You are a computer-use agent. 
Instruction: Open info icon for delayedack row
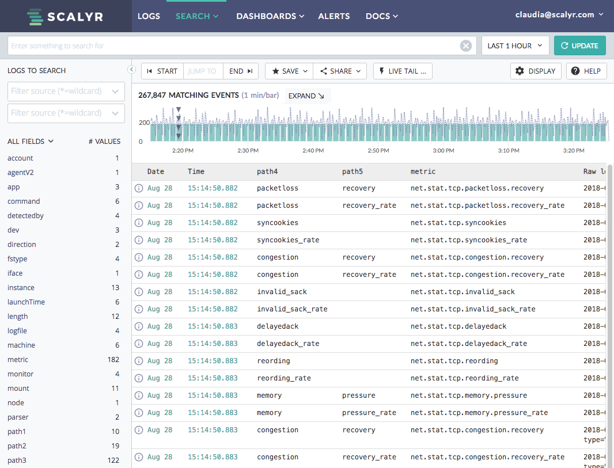[x=138, y=327]
